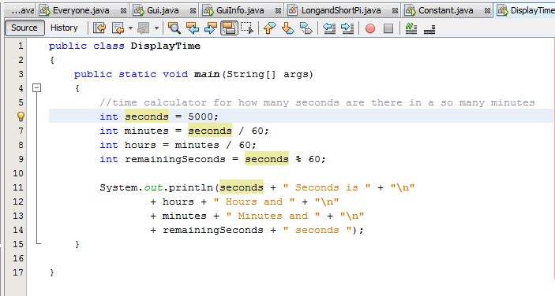Jump to Last Edit location icon
Screen dimensions: 555x296
pyautogui.click(x=99, y=28)
